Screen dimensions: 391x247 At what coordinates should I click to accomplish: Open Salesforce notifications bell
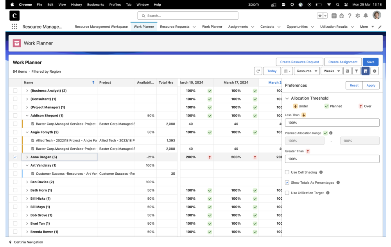(x=366, y=15)
